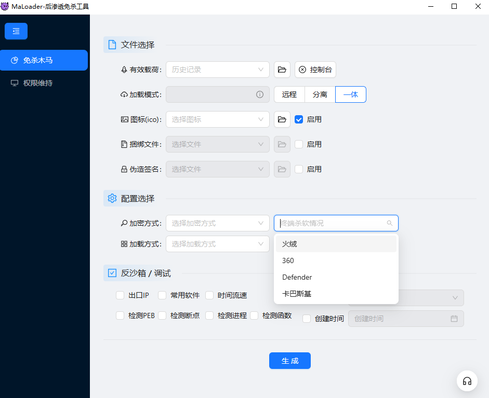The height and width of the screenshot is (398, 489).
Task: Click the gear icon beside 配置选择
Action: (111, 198)
